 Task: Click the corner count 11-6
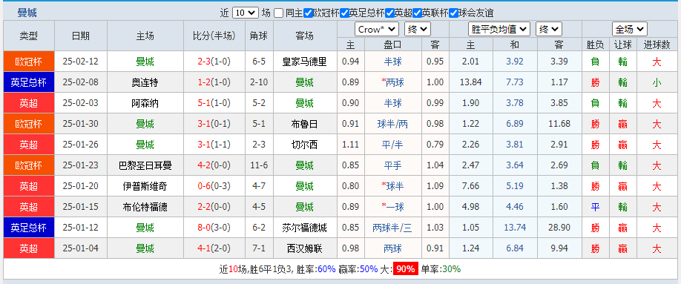coord(259,165)
